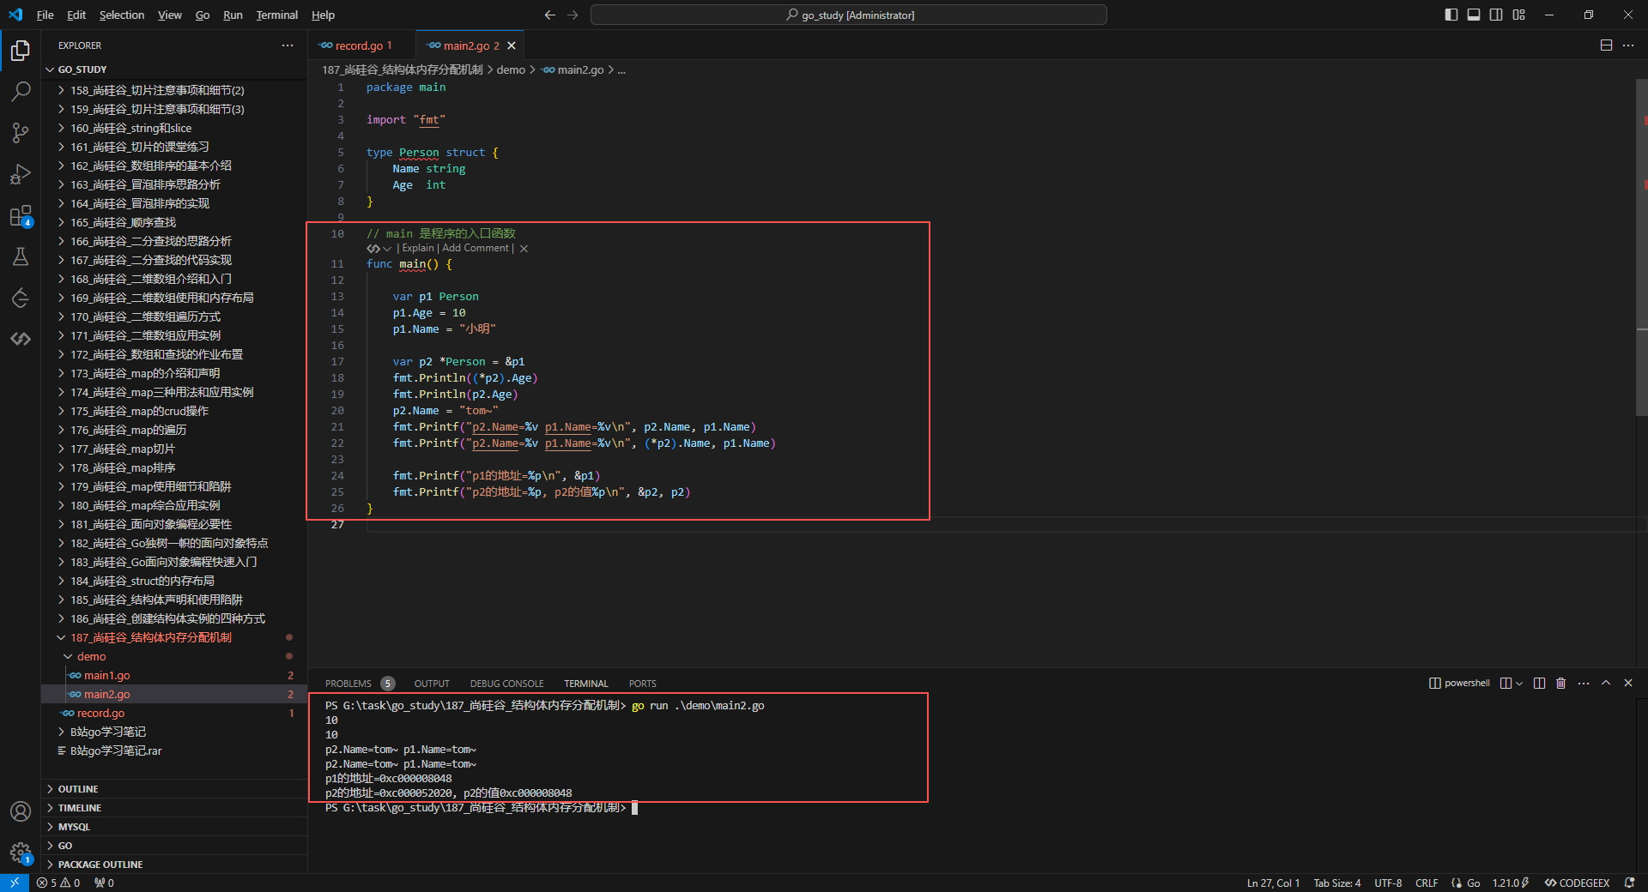Click the Split Terminal icon
Screen dimensions: 1648x892
(1539, 684)
